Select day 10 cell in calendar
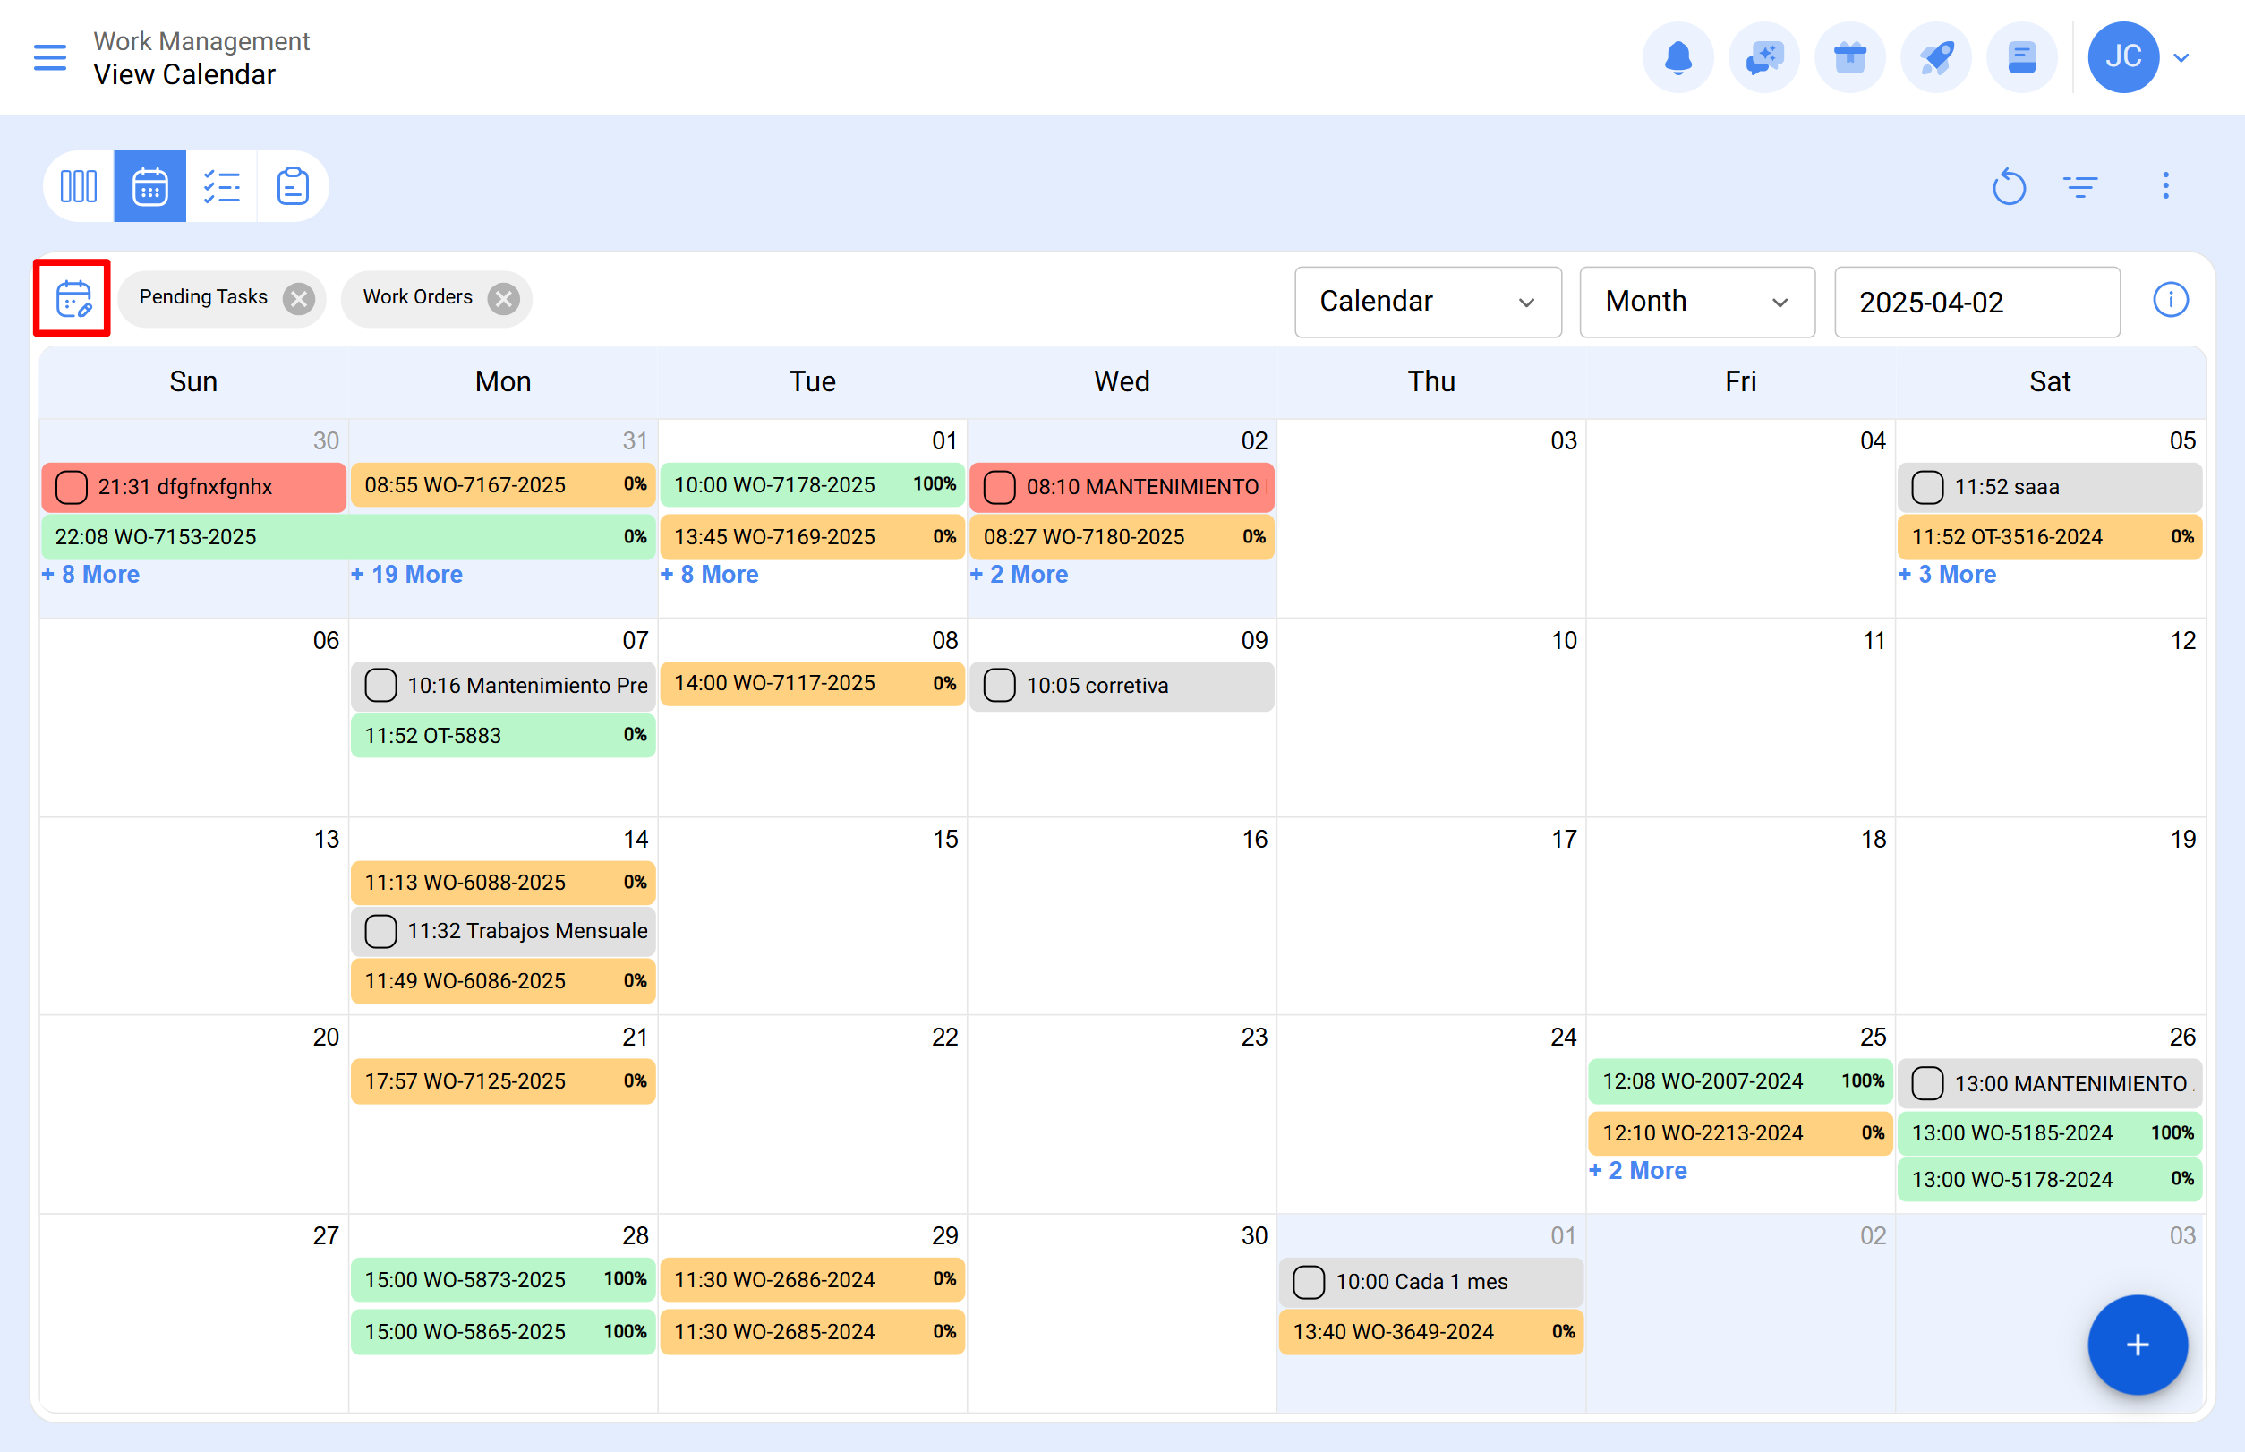Viewport: 2245px width, 1452px height. tap(1431, 718)
